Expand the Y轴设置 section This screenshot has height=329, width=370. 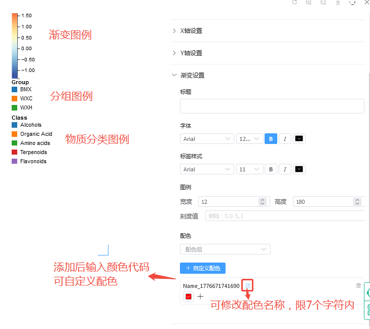[191, 53]
